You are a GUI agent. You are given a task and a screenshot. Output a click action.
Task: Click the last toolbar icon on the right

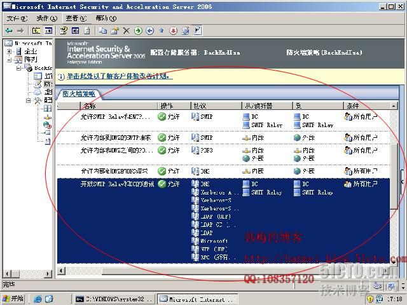tap(197, 30)
